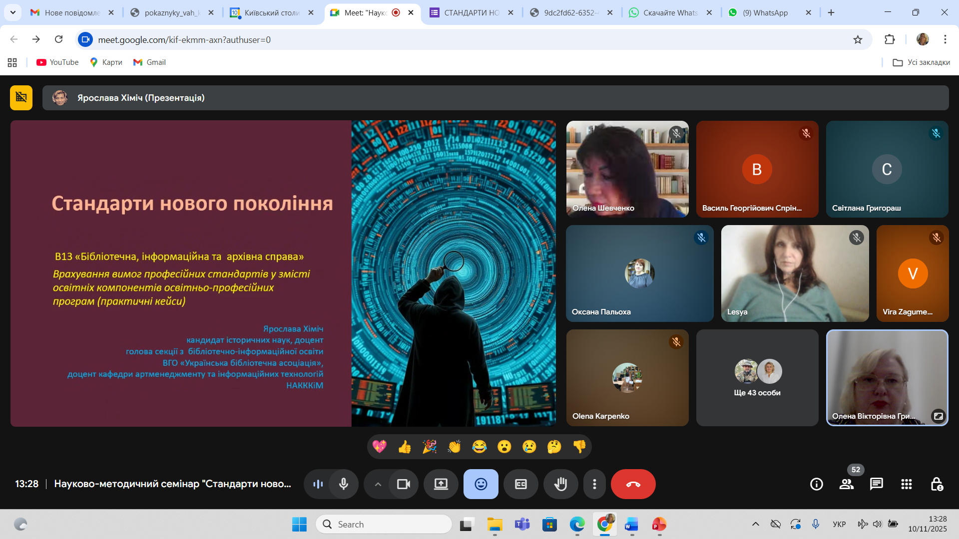Screen dimensions: 959x539
Task: Open the activities grid icon
Action: tap(906, 484)
